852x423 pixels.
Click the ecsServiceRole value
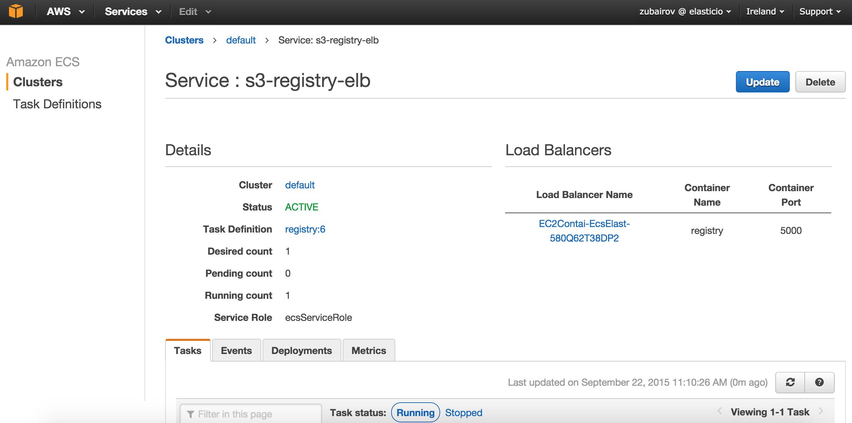coord(319,318)
